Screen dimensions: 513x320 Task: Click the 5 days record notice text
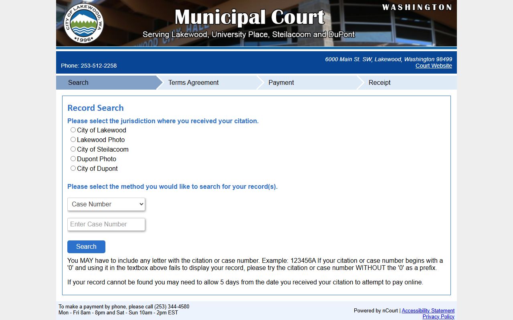[245, 282]
